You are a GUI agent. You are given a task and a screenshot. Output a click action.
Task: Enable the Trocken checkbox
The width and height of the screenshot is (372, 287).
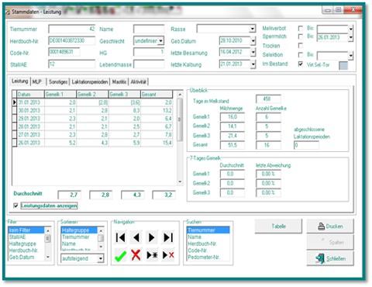pyautogui.click(x=301, y=46)
